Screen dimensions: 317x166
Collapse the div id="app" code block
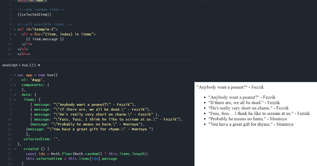[15, 1]
